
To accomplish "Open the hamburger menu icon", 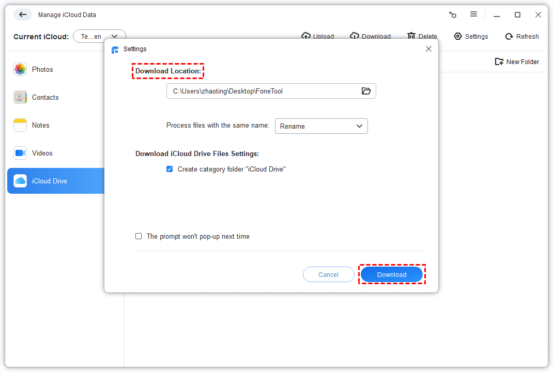I will (x=473, y=15).
